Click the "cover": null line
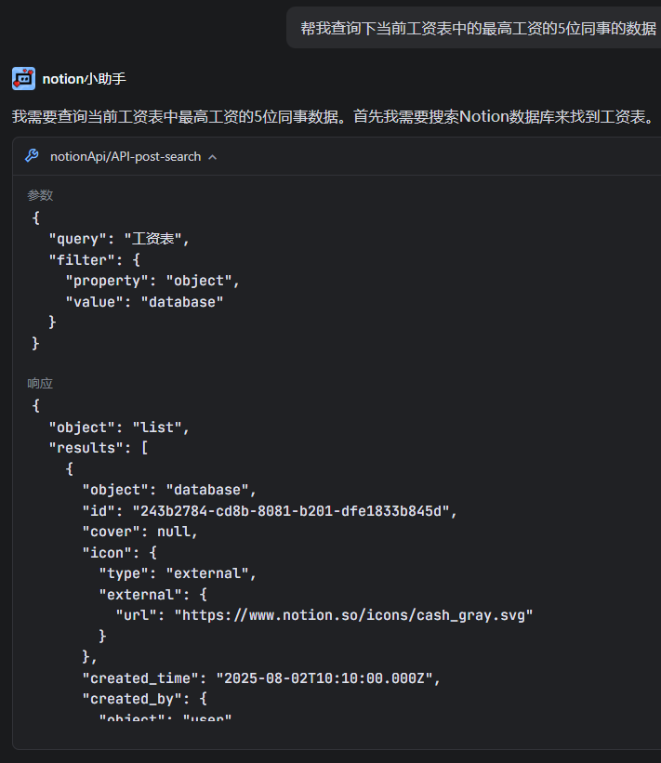 pos(139,532)
